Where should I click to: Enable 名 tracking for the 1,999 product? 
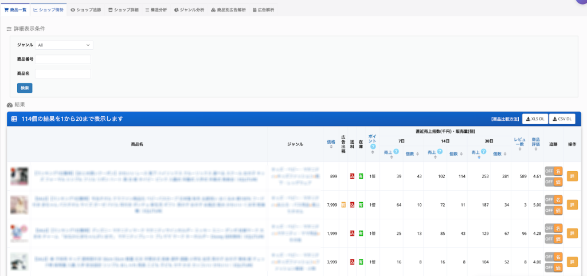(x=553, y=228)
